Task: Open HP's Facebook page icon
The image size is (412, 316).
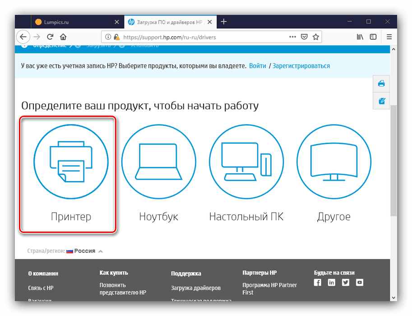Action: click(318, 282)
